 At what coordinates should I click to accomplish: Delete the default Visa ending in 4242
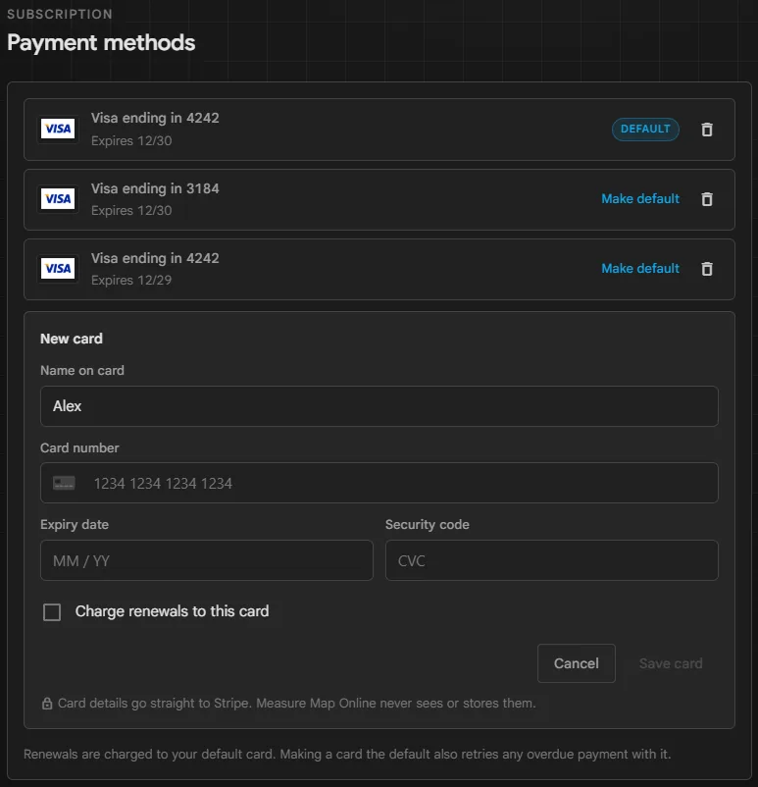click(707, 130)
